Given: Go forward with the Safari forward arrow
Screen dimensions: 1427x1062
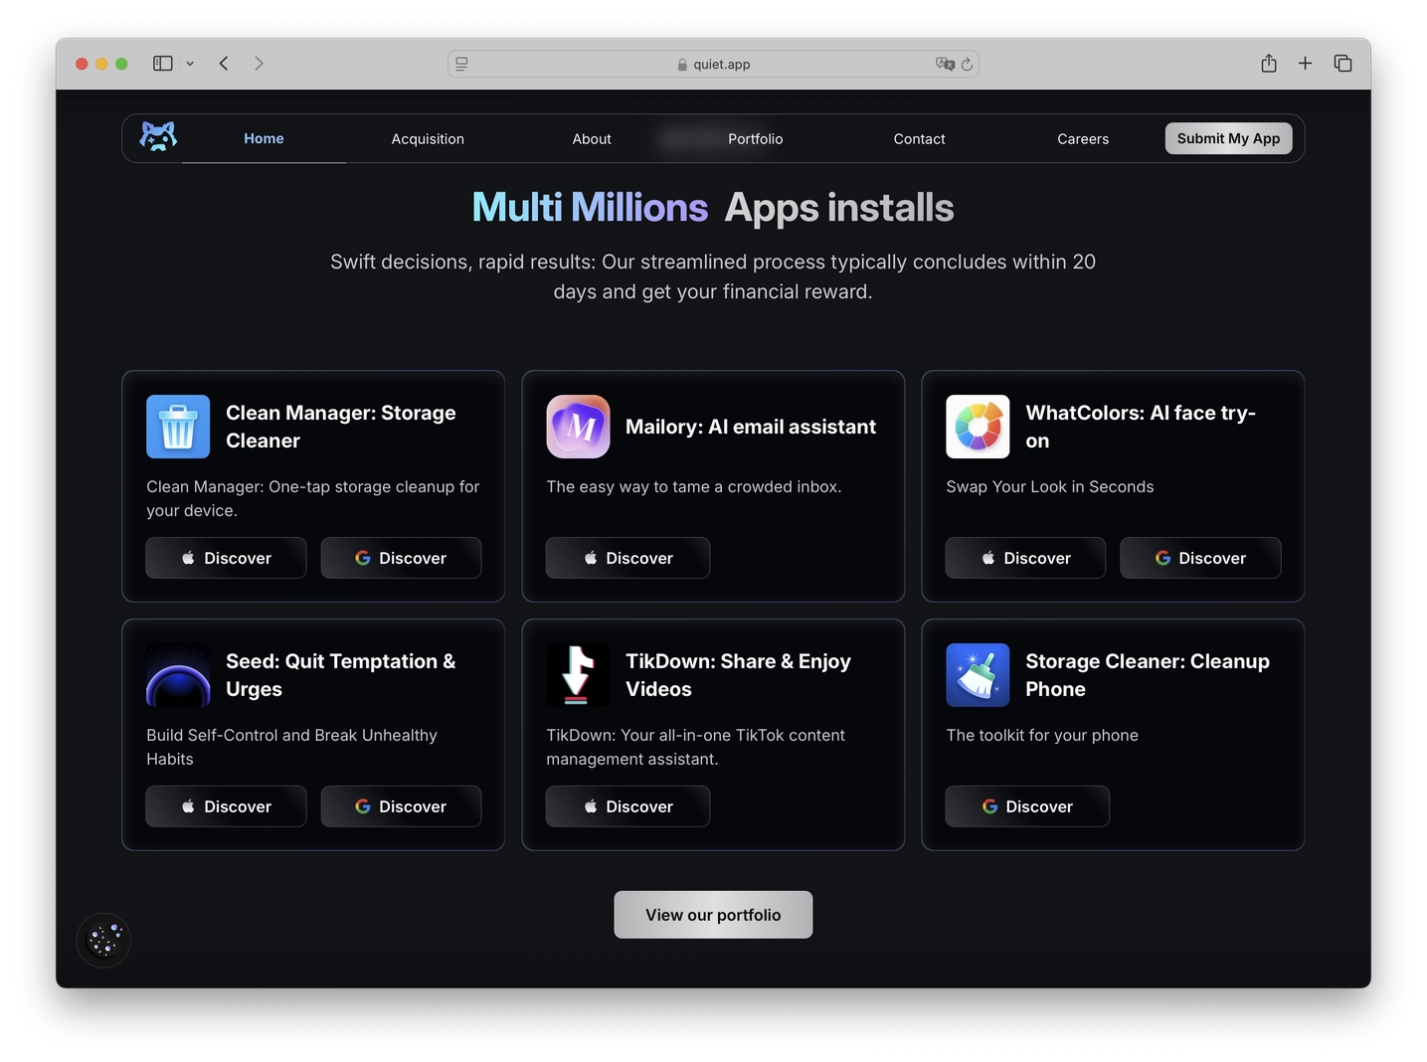Looking at the screenshot, I should pyautogui.click(x=259, y=64).
